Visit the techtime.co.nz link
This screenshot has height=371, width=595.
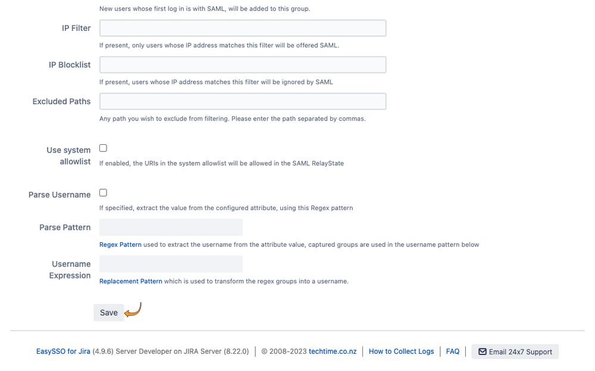[x=333, y=351]
